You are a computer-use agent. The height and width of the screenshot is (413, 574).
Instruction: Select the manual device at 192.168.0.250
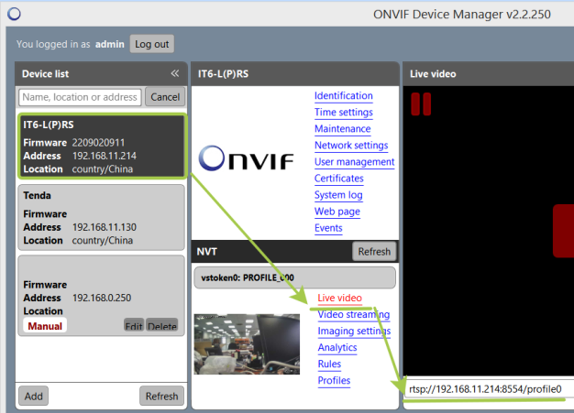(x=101, y=293)
